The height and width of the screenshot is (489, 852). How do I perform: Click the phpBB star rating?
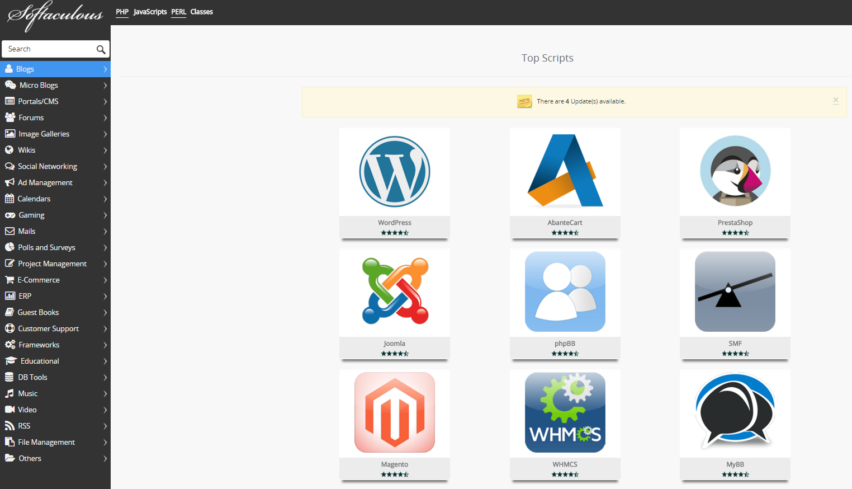[565, 354]
